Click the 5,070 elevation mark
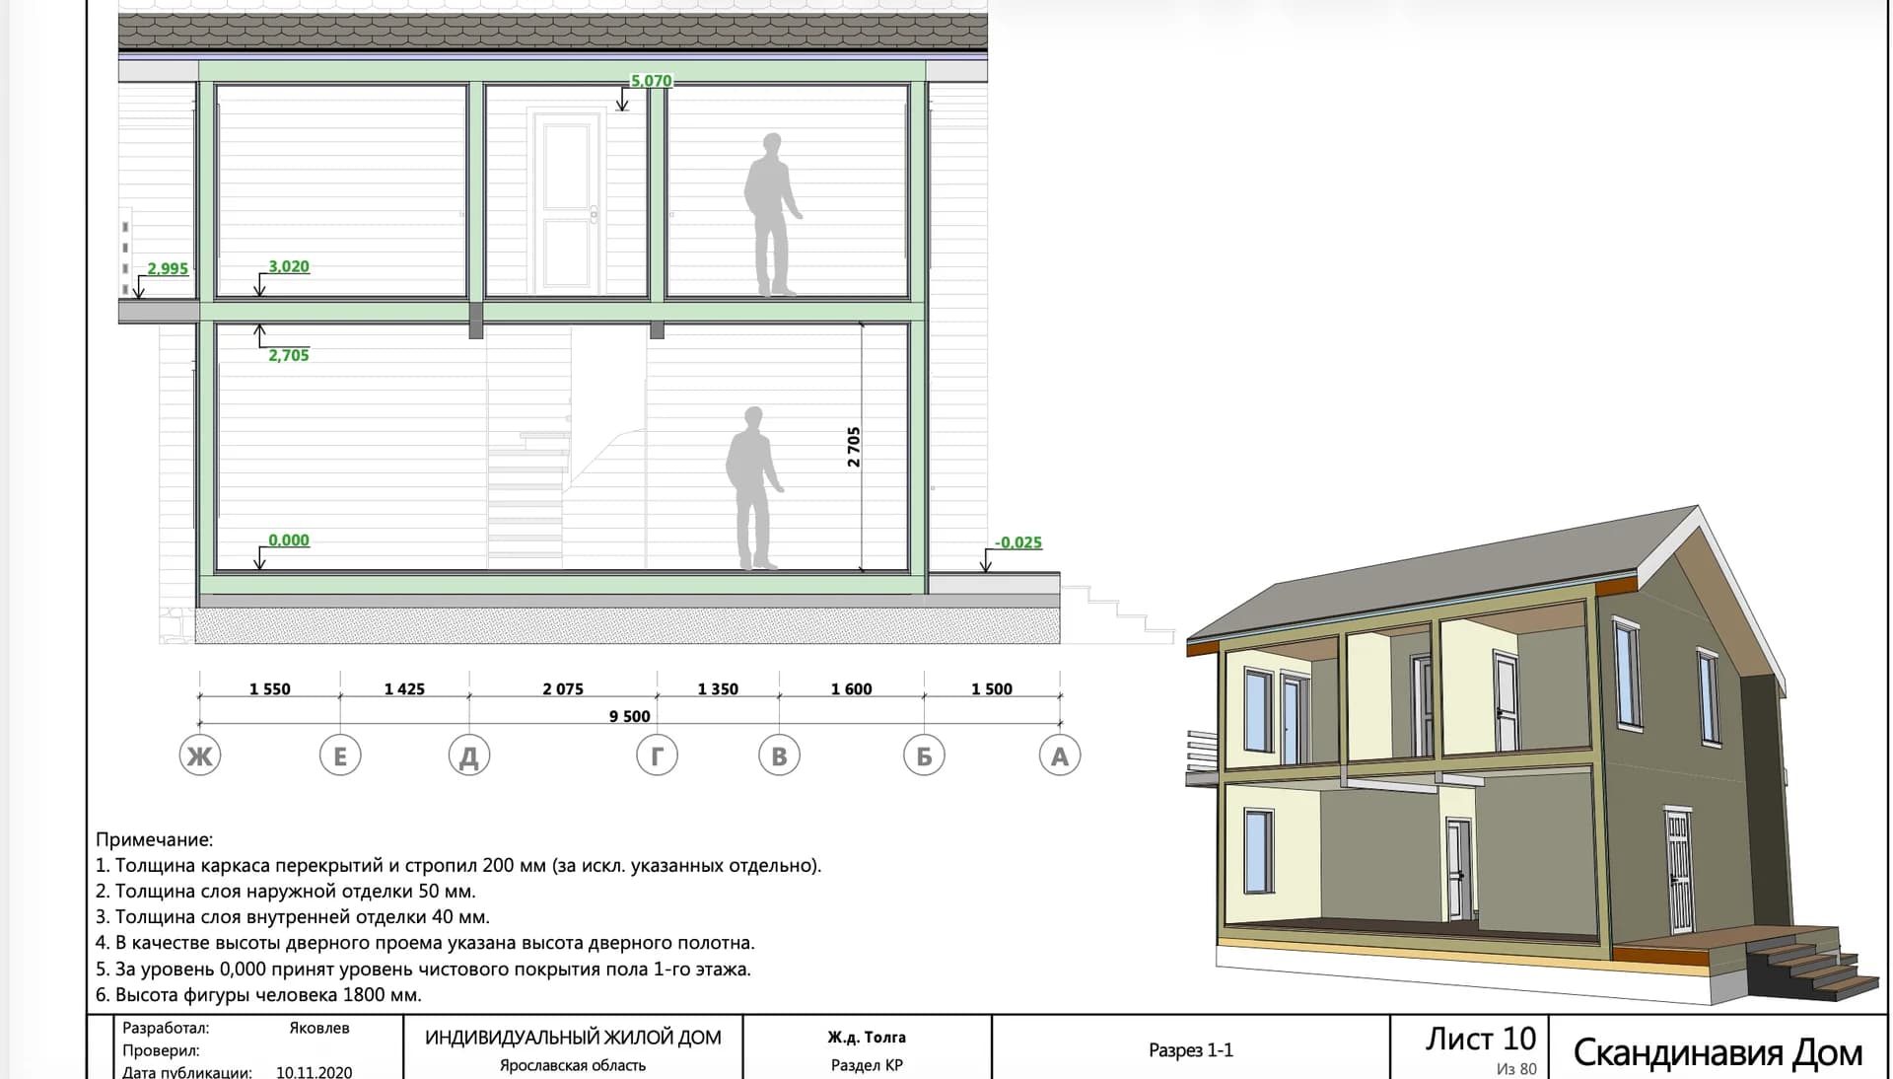 point(651,81)
